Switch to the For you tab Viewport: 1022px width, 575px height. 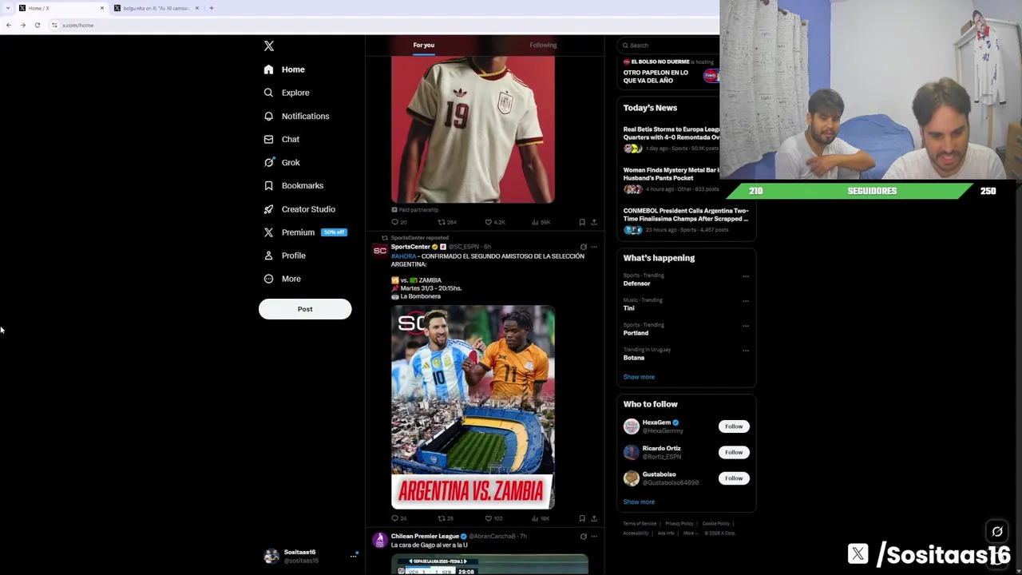(424, 46)
